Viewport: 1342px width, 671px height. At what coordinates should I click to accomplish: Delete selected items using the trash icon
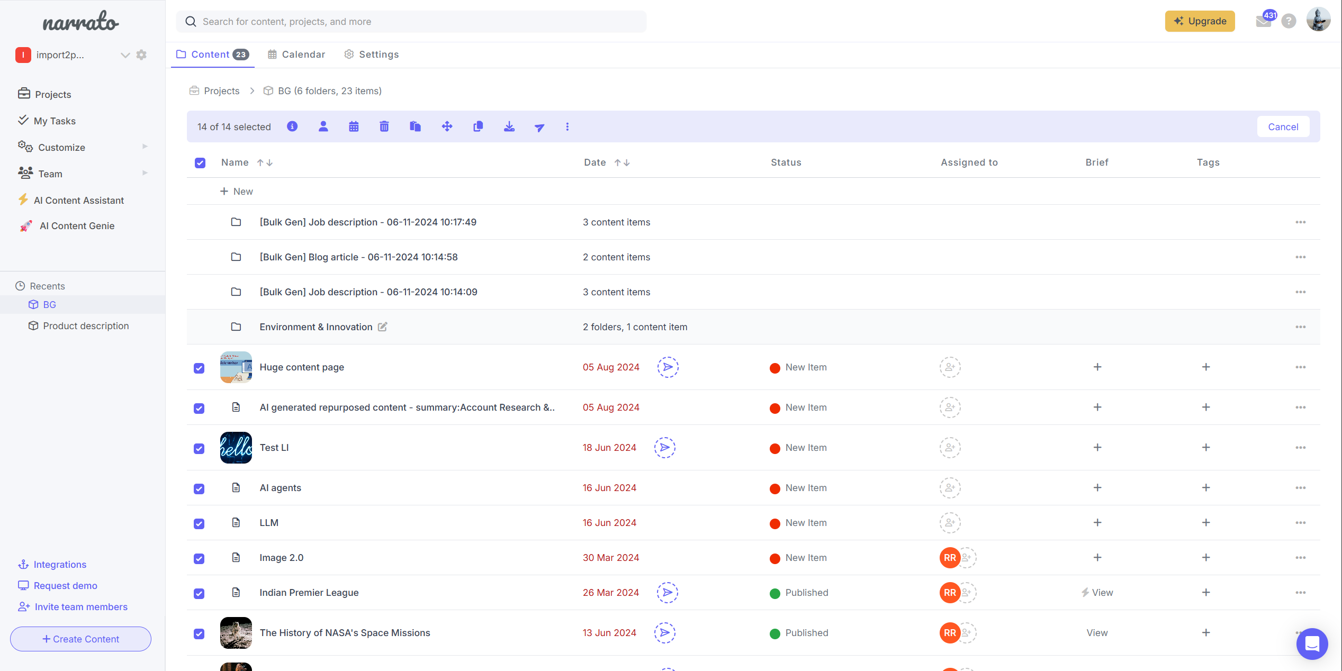384,126
